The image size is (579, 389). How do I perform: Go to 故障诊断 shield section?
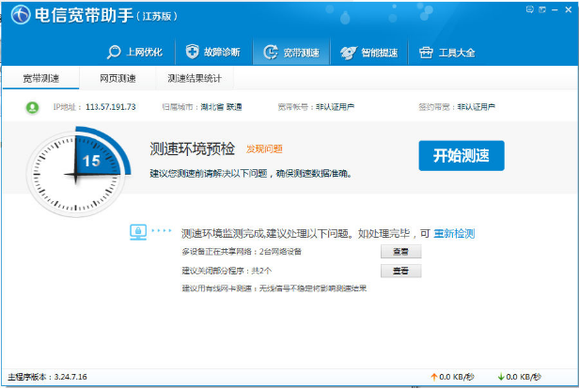(x=213, y=52)
